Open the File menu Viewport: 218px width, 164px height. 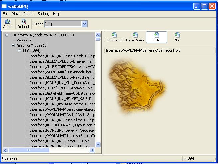[5, 14]
